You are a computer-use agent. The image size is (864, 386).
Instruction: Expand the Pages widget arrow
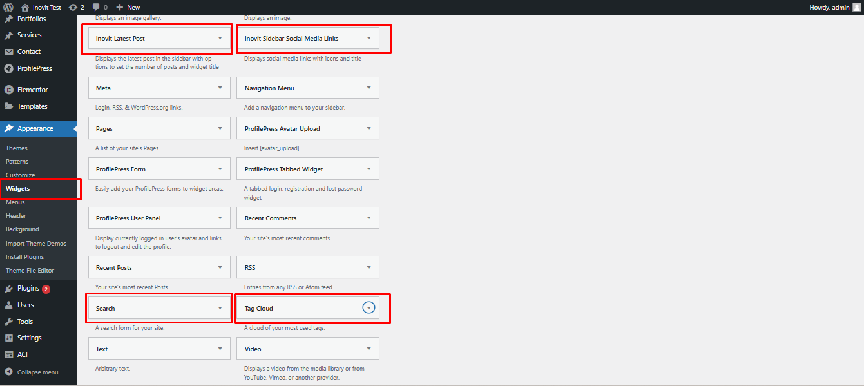[x=220, y=128]
